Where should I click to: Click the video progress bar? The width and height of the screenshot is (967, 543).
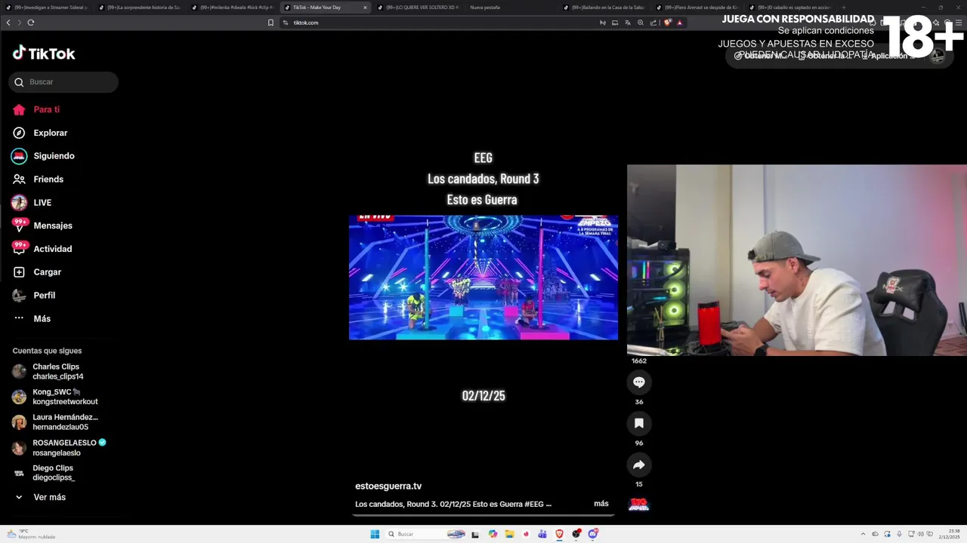click(x=483, y=515)
